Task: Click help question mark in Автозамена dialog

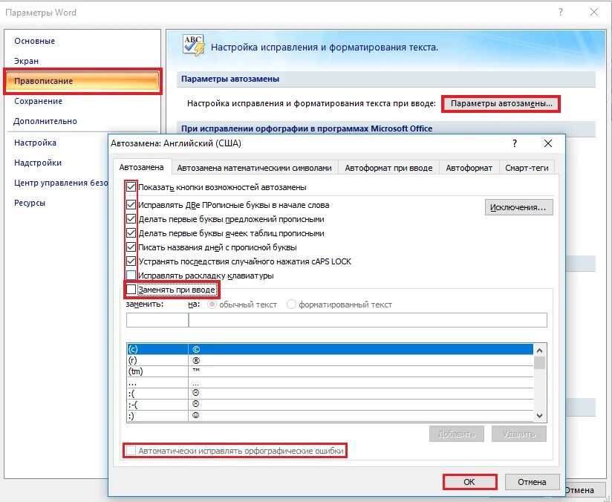Action: tap(515, 143)
